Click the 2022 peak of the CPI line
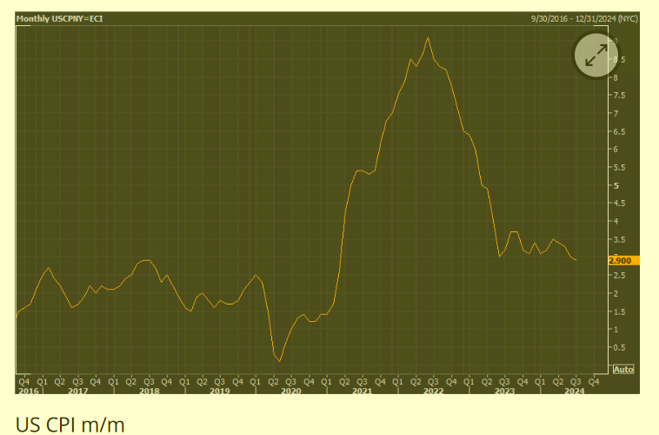659x435 pixels. pyautogui.click(x=428, y=37)
